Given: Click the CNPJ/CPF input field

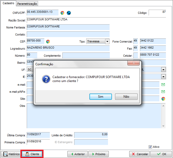Looking at the screenshot, I should [x=42, y=13].
